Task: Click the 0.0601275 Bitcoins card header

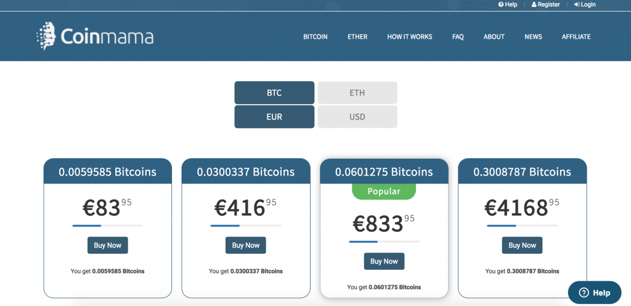Action: 384,172
